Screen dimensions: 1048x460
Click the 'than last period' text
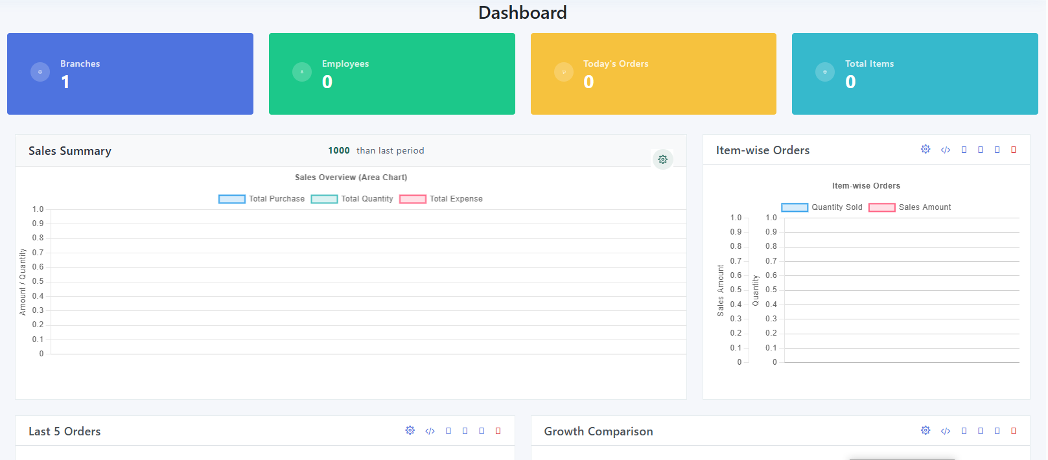pos(390,150)
